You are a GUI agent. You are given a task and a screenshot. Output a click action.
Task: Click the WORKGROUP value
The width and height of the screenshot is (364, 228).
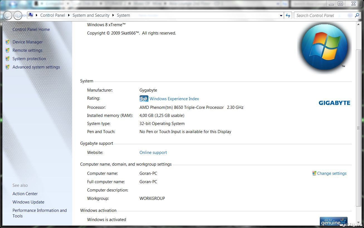pyautogui.click(x=152, y=198)
